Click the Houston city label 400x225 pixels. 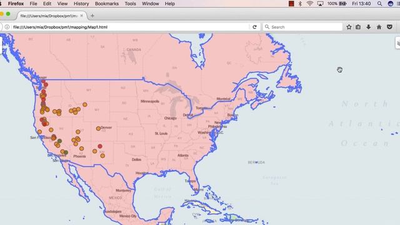tap(142, 173)
